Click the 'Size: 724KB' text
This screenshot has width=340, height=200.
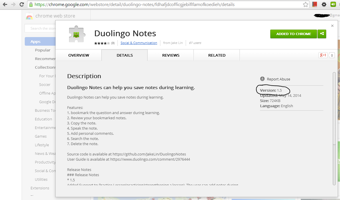tap(270, 101)
